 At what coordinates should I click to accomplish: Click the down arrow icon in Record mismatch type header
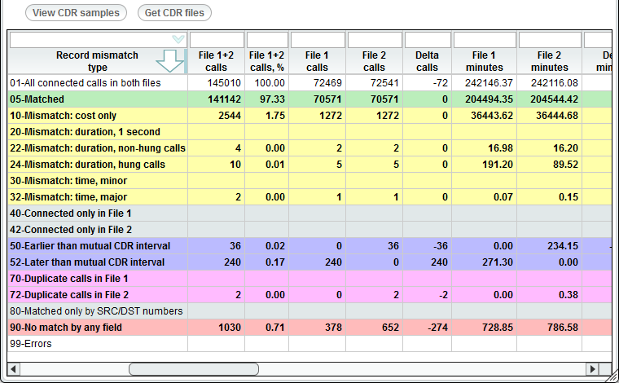(170, 62)
